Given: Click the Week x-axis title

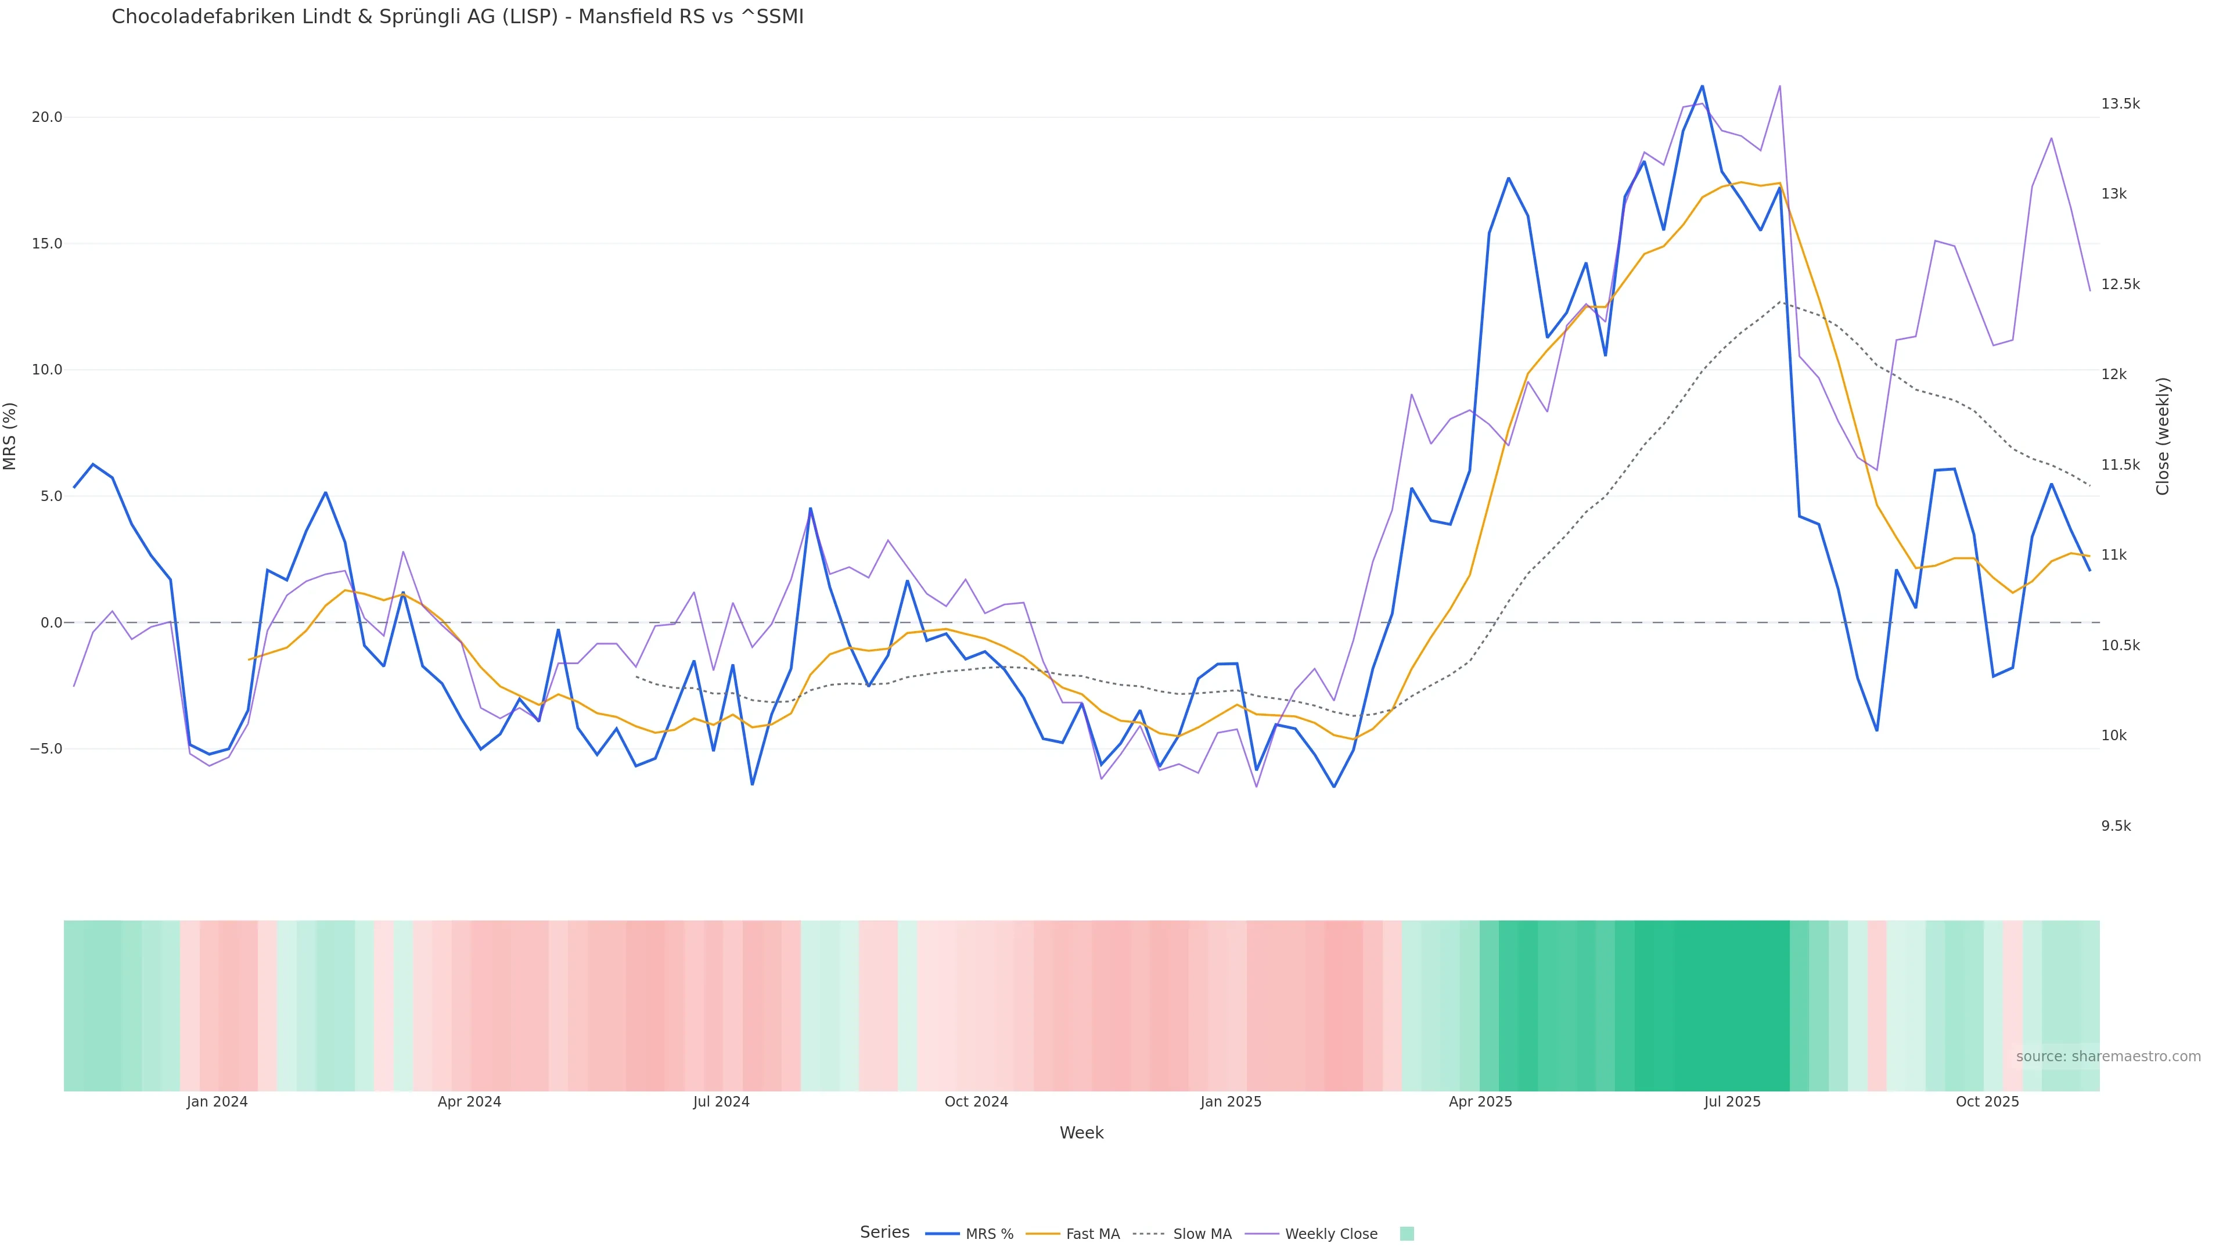Looking at the screenshot, I should point(1081,1133).
